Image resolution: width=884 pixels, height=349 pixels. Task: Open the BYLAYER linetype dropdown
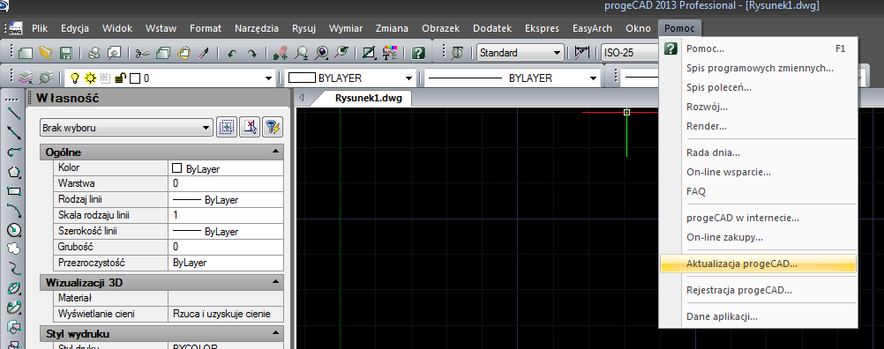pyautogui.click(x=593, y=78)
